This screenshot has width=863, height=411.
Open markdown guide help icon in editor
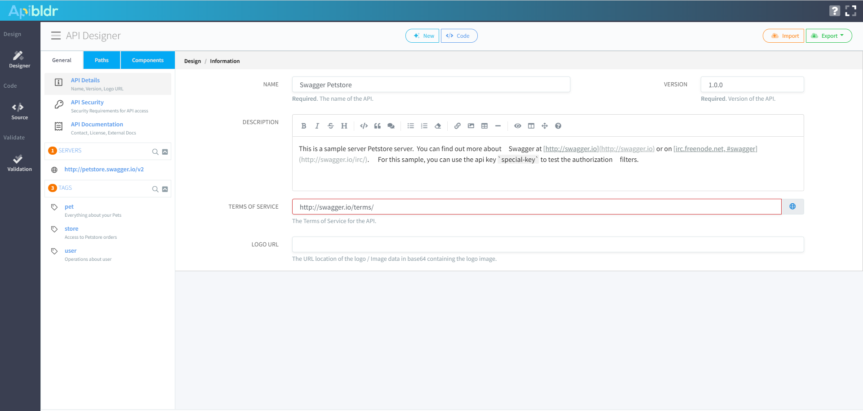coord(558,126)
